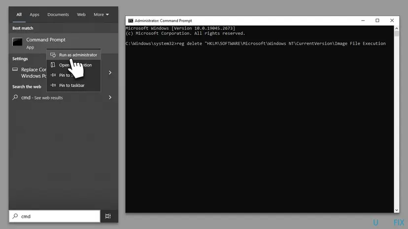Screen dimensions: 408x229
Task: Click the Microsoft Corporation copyright line
Action: 185,33
